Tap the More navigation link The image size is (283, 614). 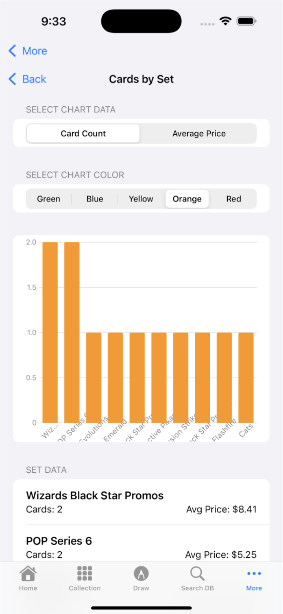coord(35,50)
